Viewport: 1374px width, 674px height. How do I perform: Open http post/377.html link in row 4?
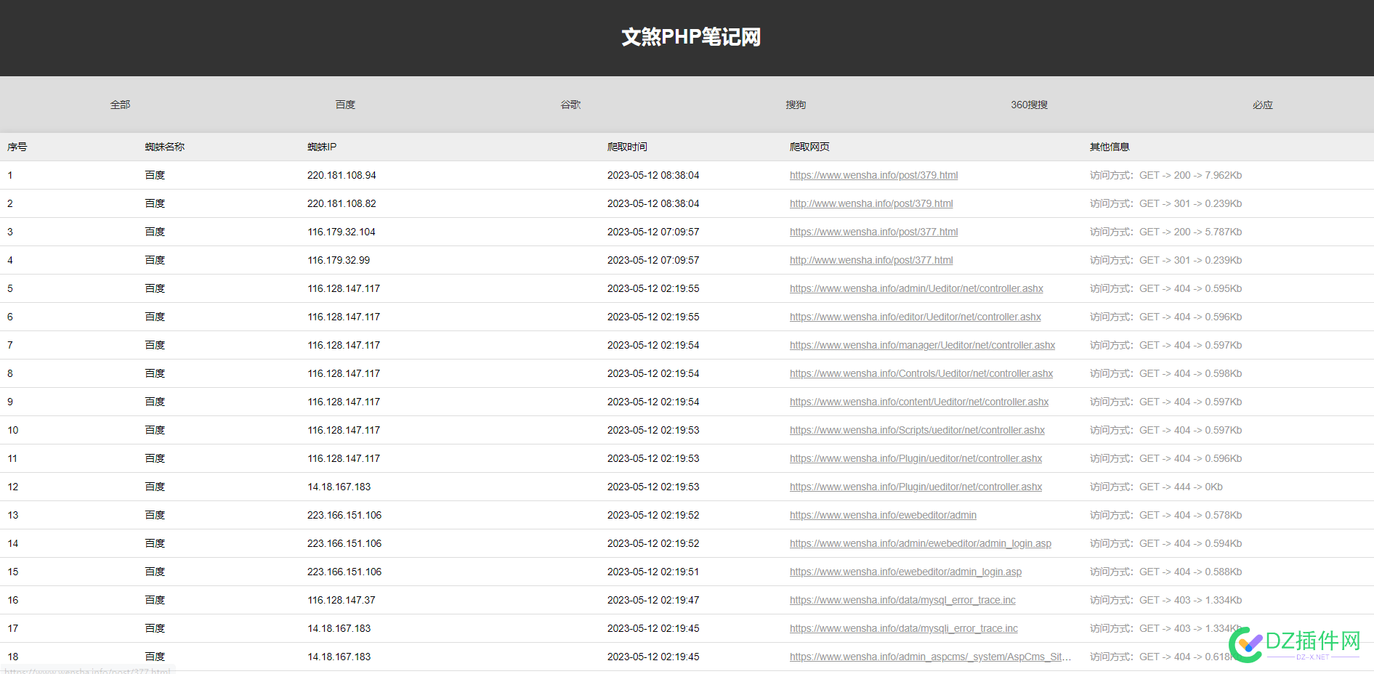(871, 260)
